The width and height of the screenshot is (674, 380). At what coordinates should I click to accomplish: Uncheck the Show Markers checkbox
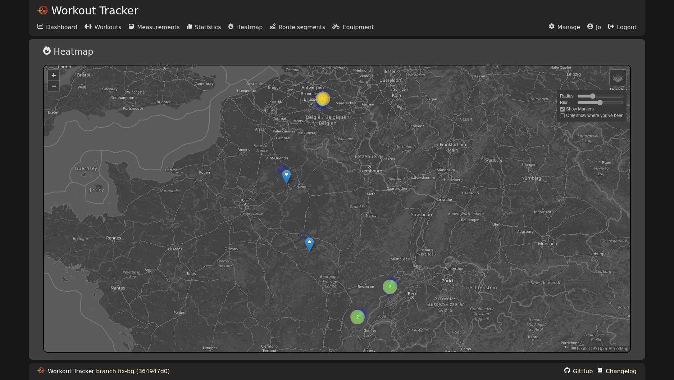coord(563,109)
